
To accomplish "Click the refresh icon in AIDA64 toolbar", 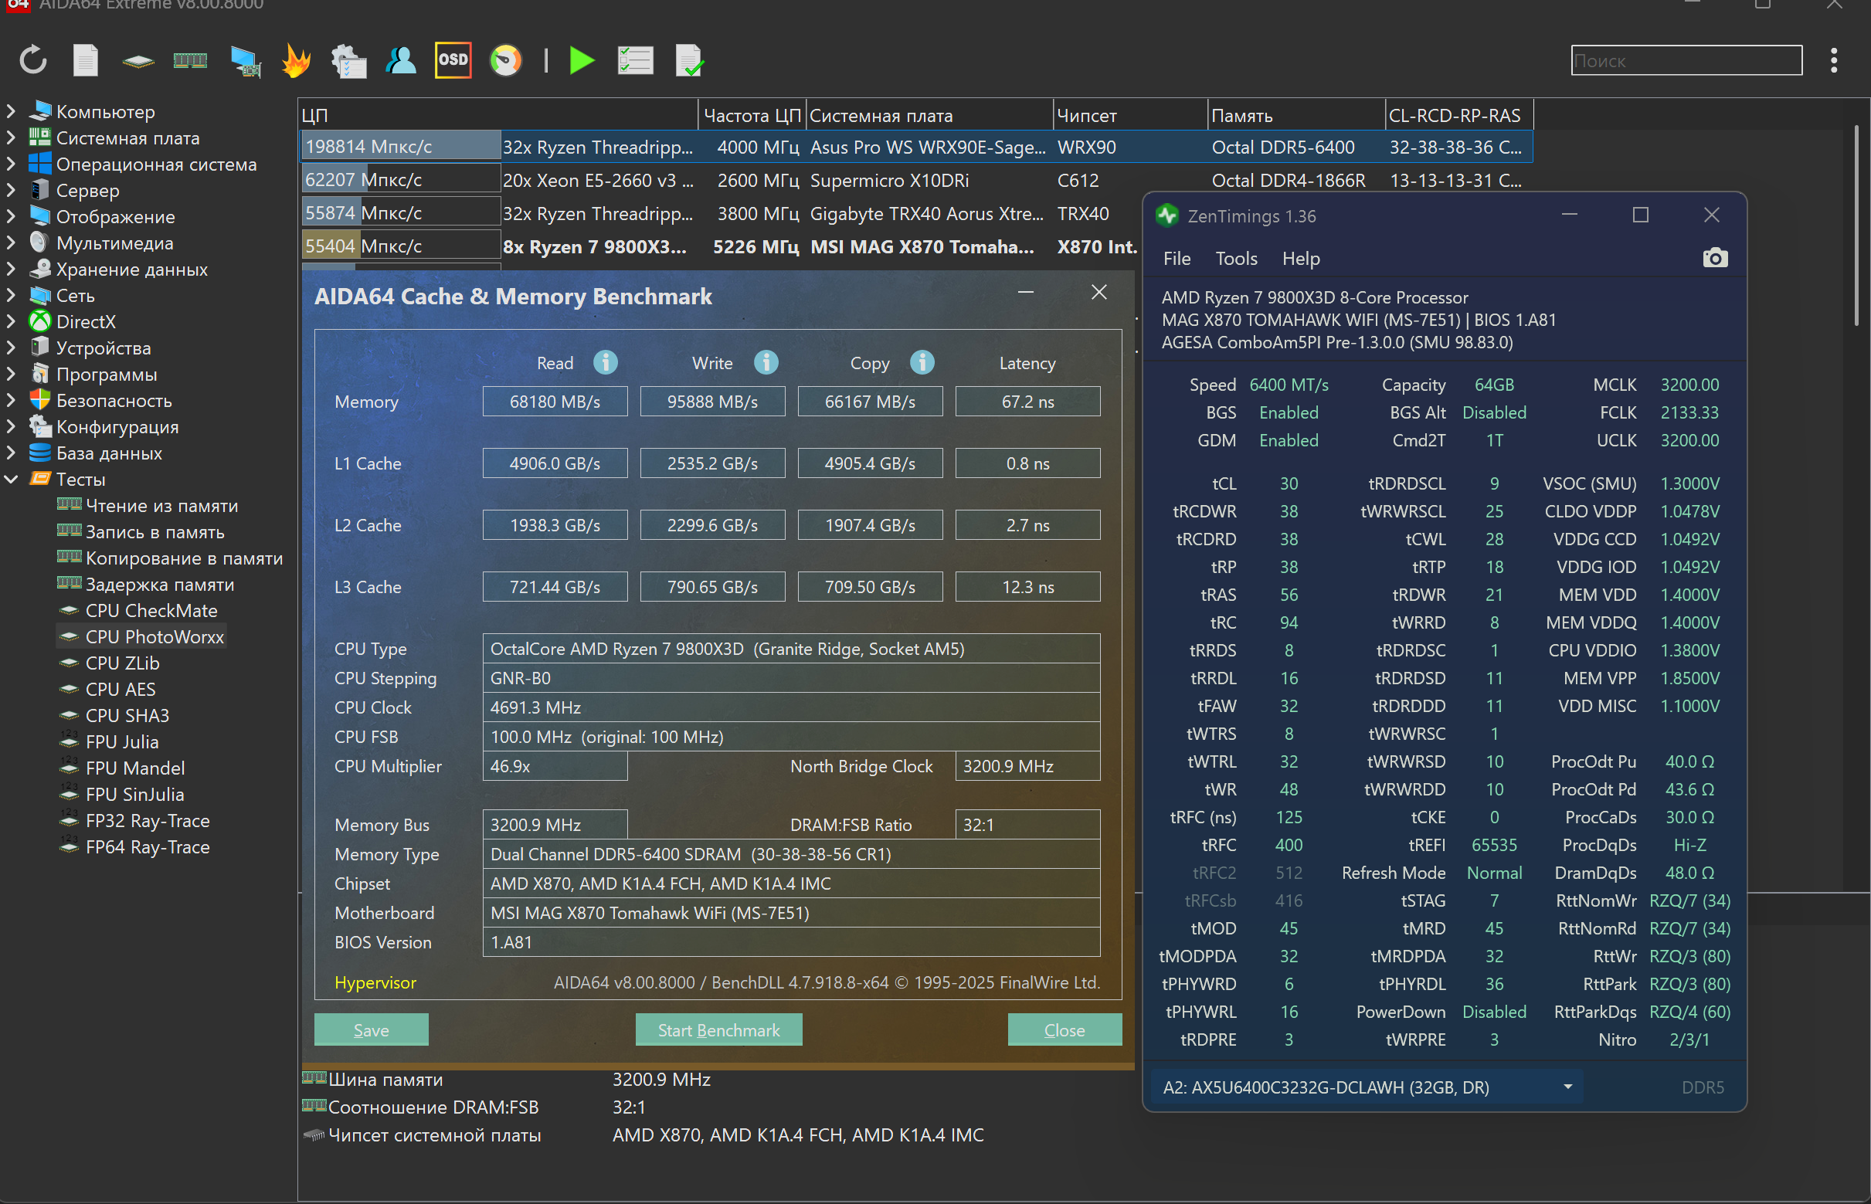I will [33, 60].
